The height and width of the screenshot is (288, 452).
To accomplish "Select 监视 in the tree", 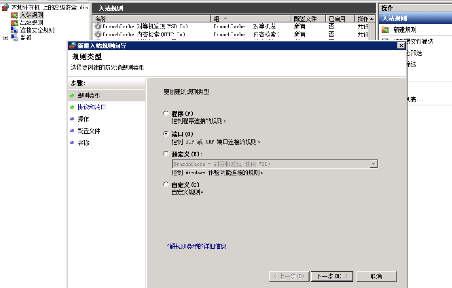I will click(x=26, y=38).
